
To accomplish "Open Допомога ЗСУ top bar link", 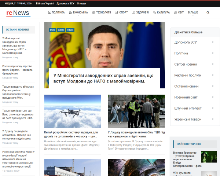I will [65, 4].
